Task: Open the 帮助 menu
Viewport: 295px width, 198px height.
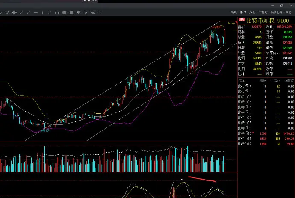Action: 288,12
